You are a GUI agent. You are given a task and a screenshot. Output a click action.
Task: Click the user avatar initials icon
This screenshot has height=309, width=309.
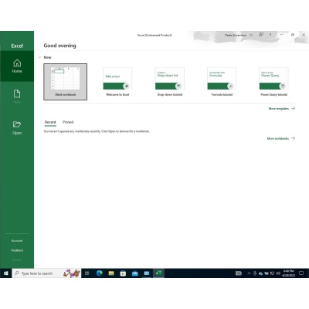point(251,35)
